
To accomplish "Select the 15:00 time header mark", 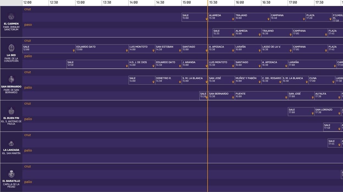I will tap(187, 2).
